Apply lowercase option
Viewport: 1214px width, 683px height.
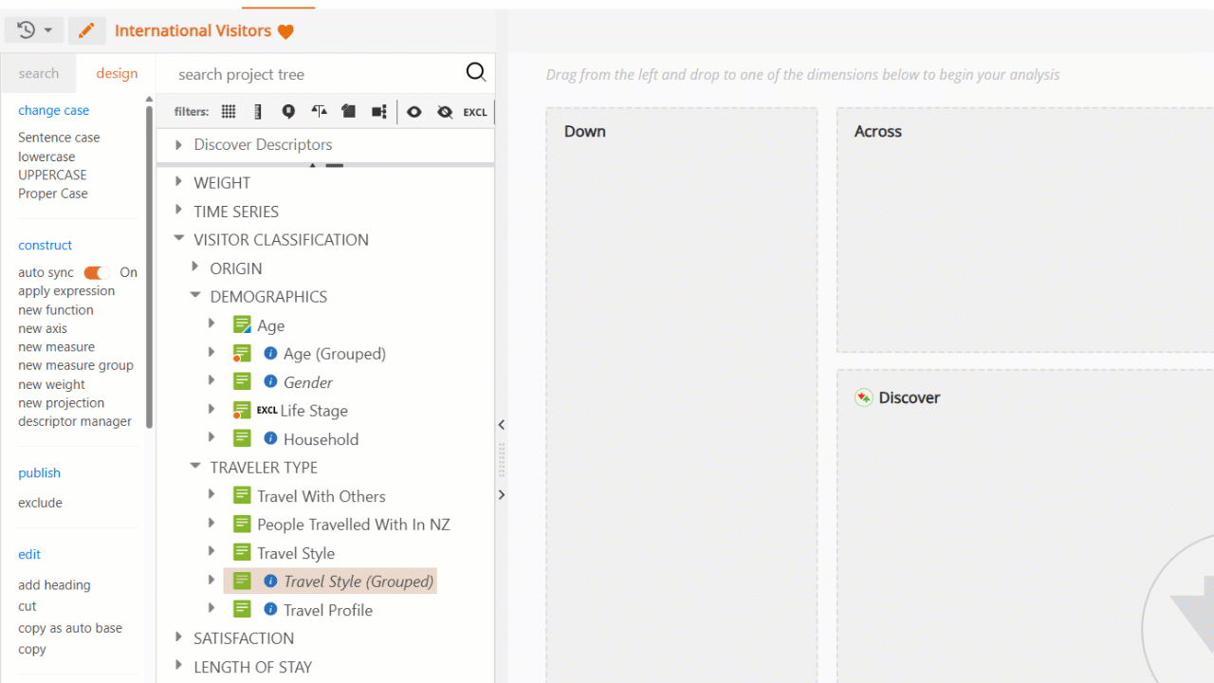click(x=46, y=157)
